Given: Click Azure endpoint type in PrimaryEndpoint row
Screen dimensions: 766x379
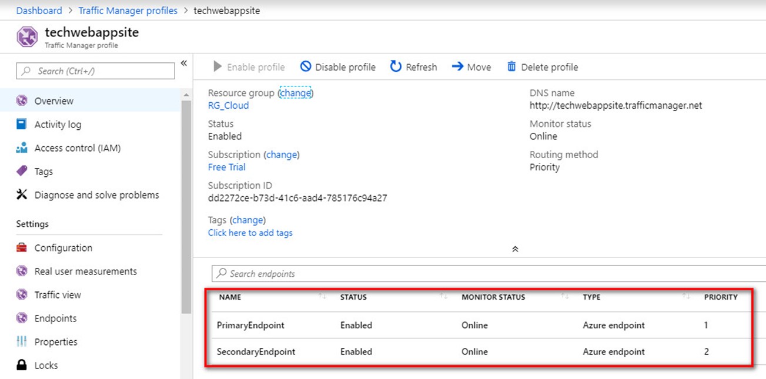Looking at the screenshot, I should tap(614, 325).
